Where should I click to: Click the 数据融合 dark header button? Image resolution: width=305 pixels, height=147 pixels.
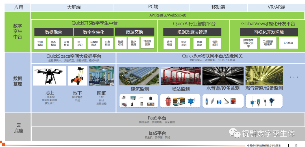pyautogui.click(x=54, y=32)
